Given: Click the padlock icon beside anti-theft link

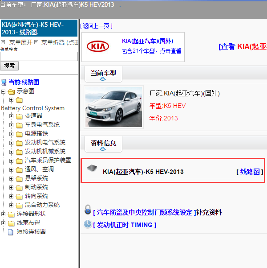Looking at the screenshot, I should tap(88, 210).
